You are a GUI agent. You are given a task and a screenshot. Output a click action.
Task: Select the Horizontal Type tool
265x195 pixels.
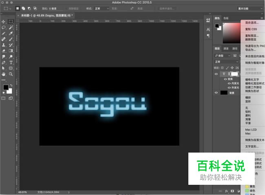click(x=11, y=62)
